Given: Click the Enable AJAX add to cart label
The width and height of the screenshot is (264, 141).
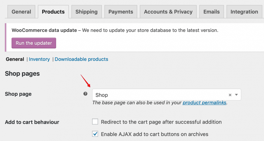Looking at the screenshot, I should pos(154,134).
